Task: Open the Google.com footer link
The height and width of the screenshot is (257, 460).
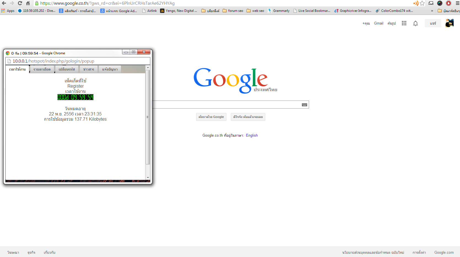Action: tap(444, 252)
